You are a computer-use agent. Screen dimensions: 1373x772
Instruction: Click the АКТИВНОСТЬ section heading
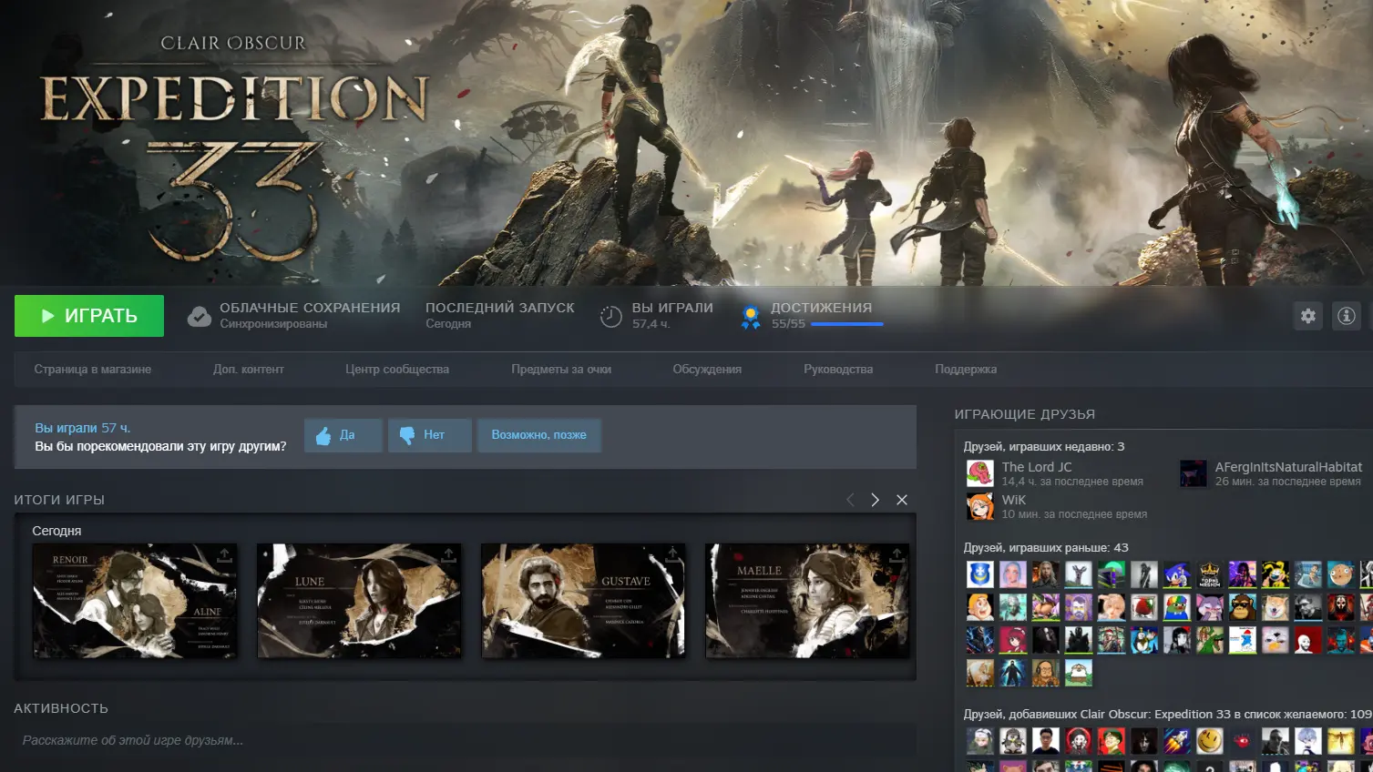click(x=61, y=708)
